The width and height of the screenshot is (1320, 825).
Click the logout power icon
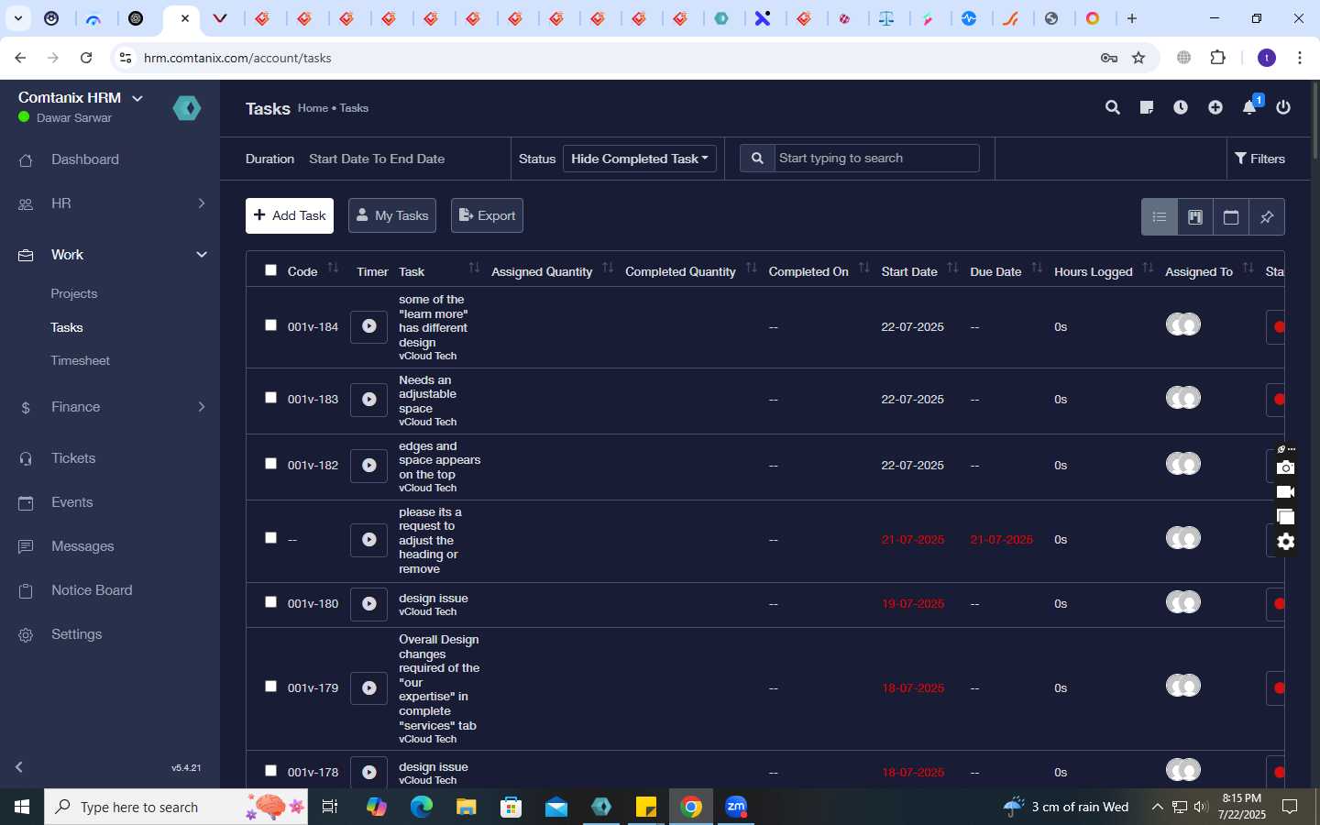tap(1283, 108)
